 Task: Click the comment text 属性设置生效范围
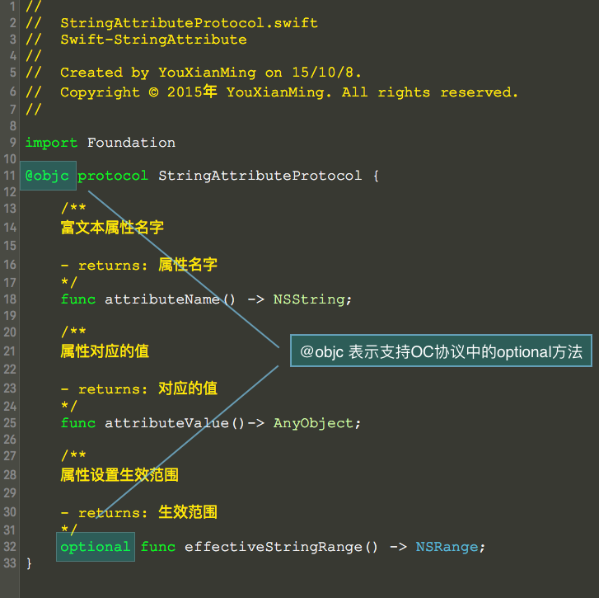coord(119,475)
